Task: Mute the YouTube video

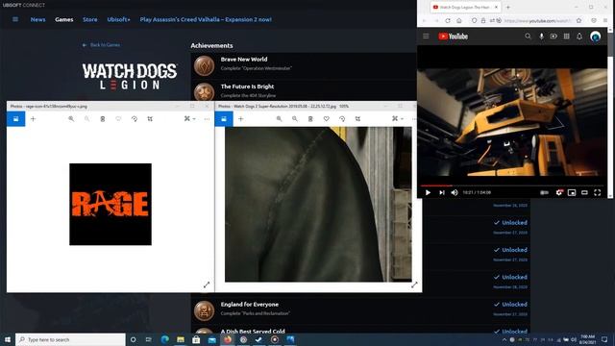Action: pyautogui.click(x=455, y=192)
